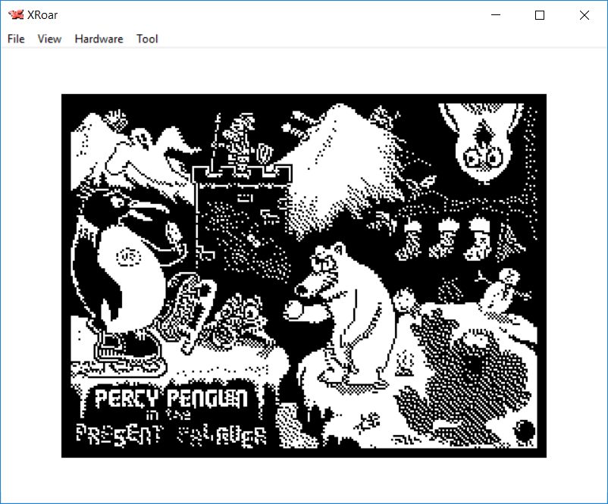The width and height of the screenshot is (608, 504).
Task: Minimize the XRoar window
Action: (496, 15)
